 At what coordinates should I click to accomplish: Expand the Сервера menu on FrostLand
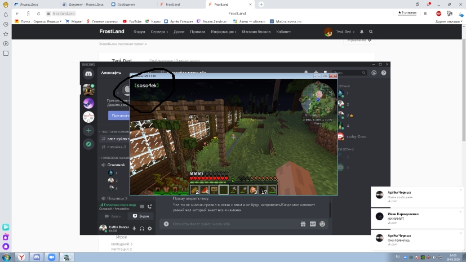pyautogui.click(x=159, y=32)
